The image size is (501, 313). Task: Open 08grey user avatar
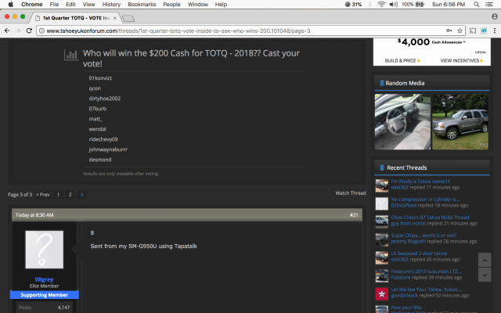[45, 250]
